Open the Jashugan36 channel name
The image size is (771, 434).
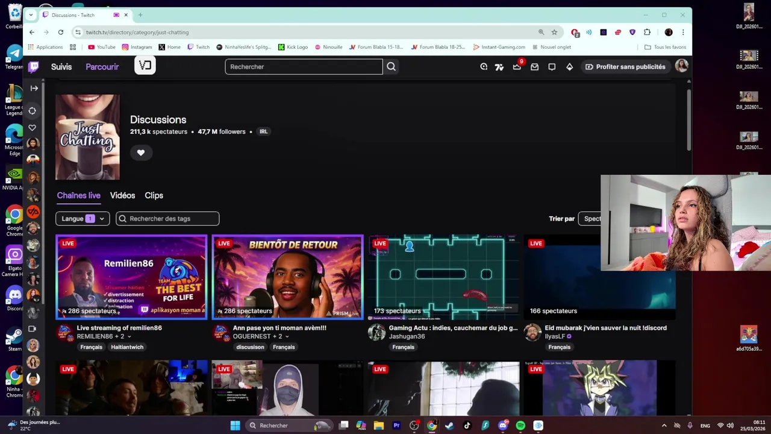click(407, 336)
